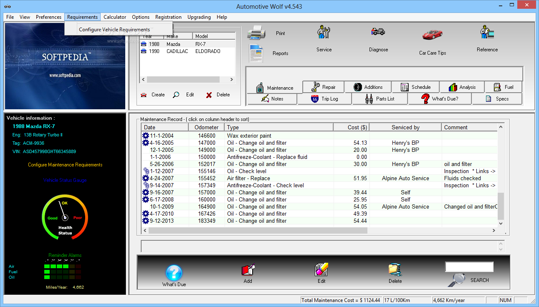Screen dimensions: 539x307
Task: Open the Trip Log tab
Action: tap(324, 99)
